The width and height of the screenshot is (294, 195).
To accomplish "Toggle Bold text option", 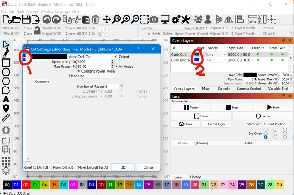I will pos(149,34).
